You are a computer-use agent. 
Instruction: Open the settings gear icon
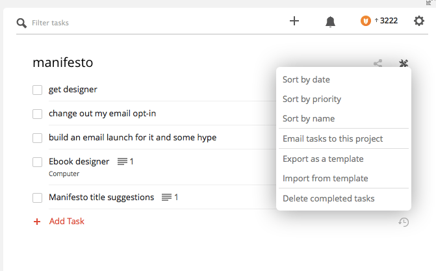[419, 21]
